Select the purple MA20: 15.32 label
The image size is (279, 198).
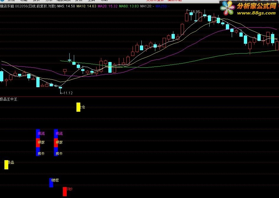point(107,6)
